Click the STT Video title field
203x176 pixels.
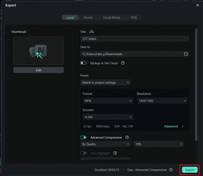(x=134, y=39)
